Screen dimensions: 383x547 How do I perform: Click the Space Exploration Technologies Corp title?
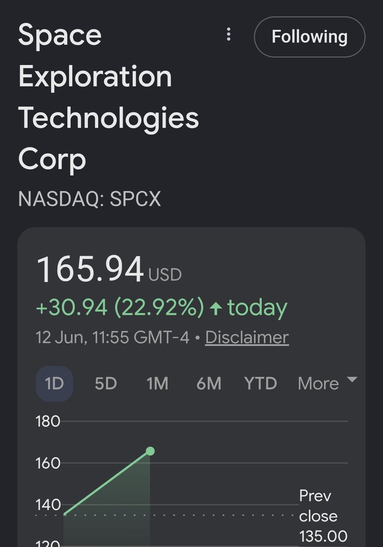pos(109,97)
